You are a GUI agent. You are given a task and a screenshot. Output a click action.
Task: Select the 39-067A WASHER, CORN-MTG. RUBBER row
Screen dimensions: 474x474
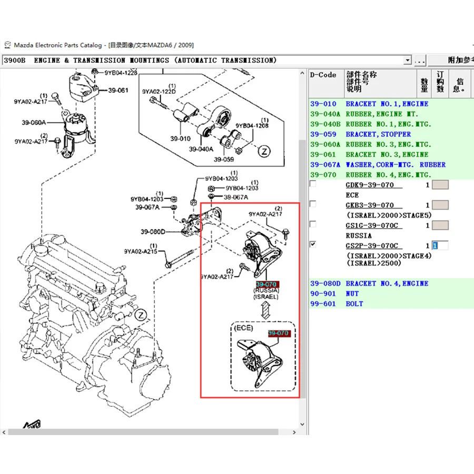point(391,165)
